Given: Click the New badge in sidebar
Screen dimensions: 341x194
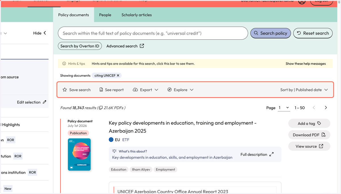Looking at the screenshot, I should click(x=8, y=189).
